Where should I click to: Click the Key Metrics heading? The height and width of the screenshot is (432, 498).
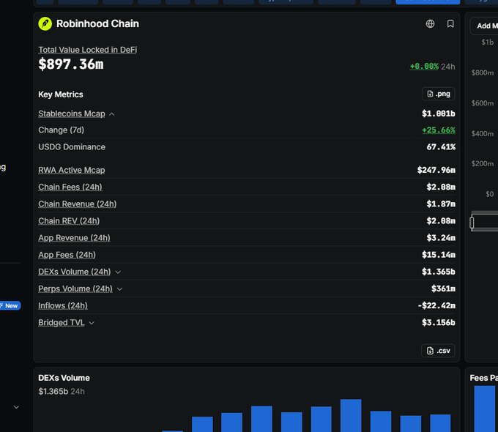tap(61, 94)
